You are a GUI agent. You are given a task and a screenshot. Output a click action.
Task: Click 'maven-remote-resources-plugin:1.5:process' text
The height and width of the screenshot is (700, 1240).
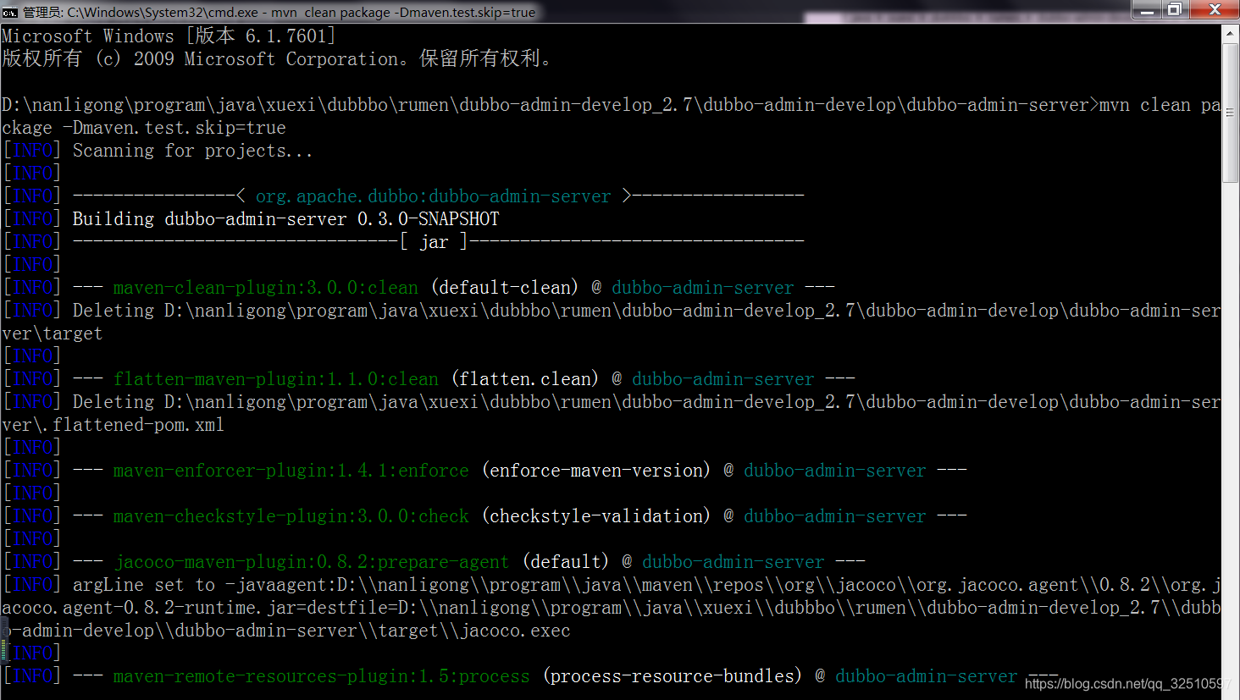pos(322,676)
